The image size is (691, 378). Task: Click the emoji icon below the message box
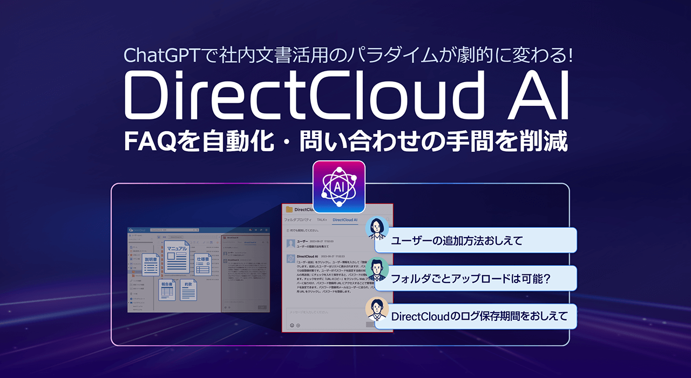292,326
